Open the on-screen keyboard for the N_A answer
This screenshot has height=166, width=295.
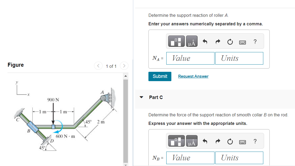(x=243, y=42)
